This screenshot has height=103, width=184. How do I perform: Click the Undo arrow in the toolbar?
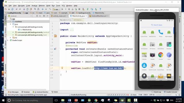17,9
